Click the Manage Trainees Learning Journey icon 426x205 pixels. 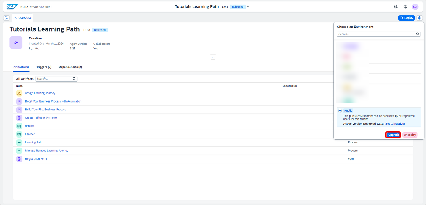pos(19,151)
